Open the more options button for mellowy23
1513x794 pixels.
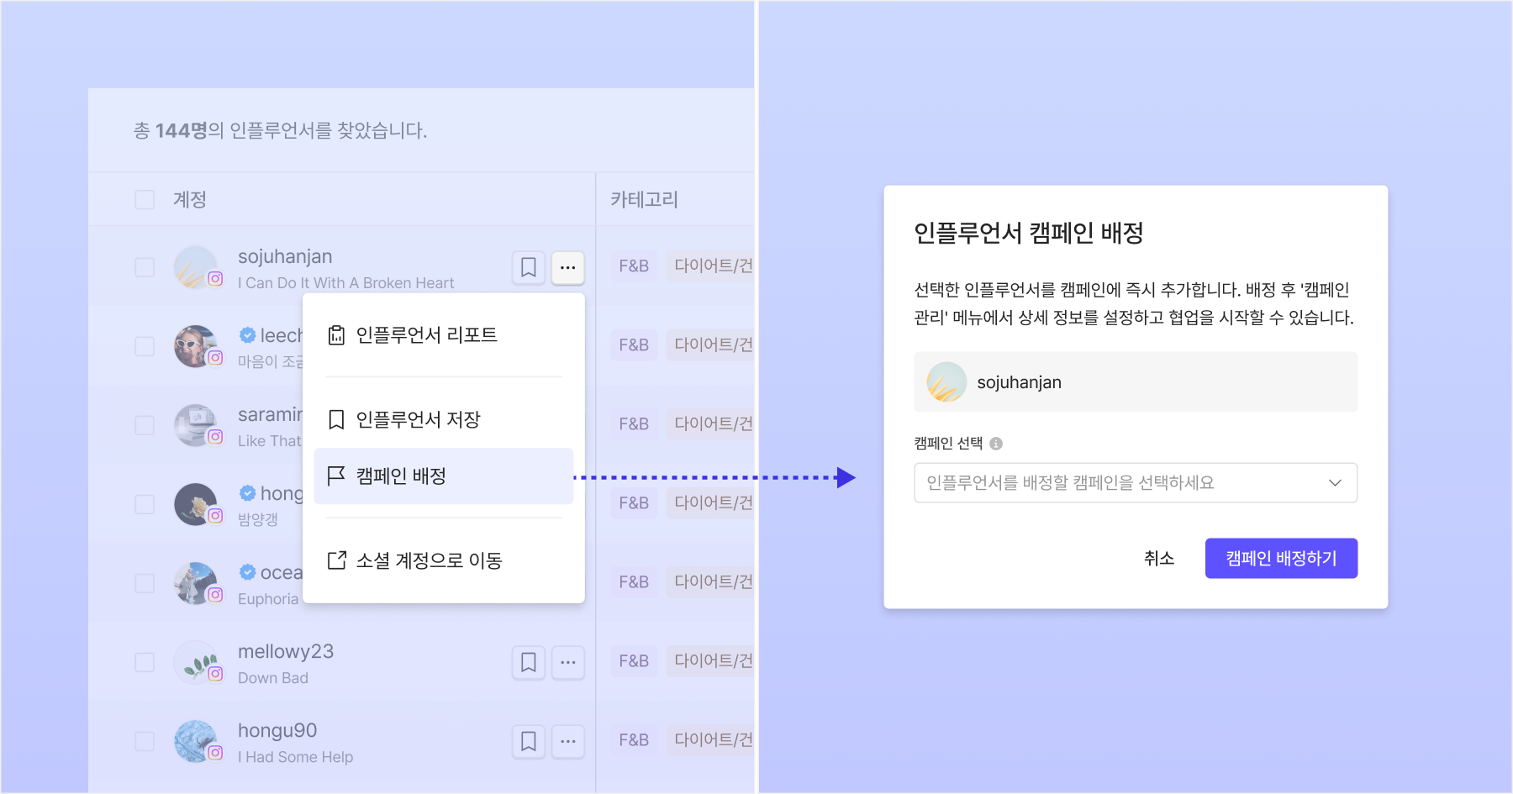point(568,662)
